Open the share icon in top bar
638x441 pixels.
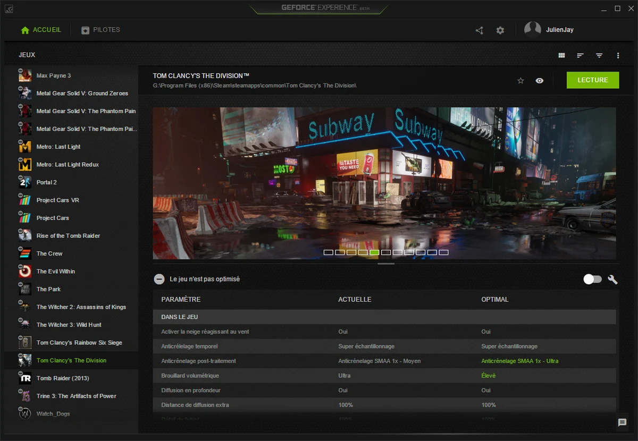(479, 30)
